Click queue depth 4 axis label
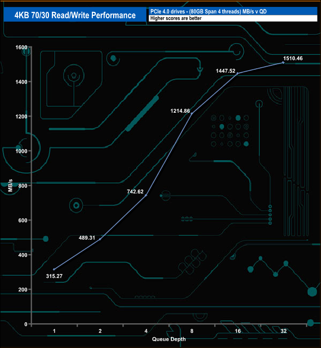Screen dimensions: 321x348 click(146, 331)
